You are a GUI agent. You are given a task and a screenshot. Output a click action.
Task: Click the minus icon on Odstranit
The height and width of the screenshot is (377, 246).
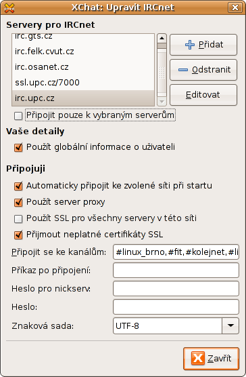click(183, 70)
